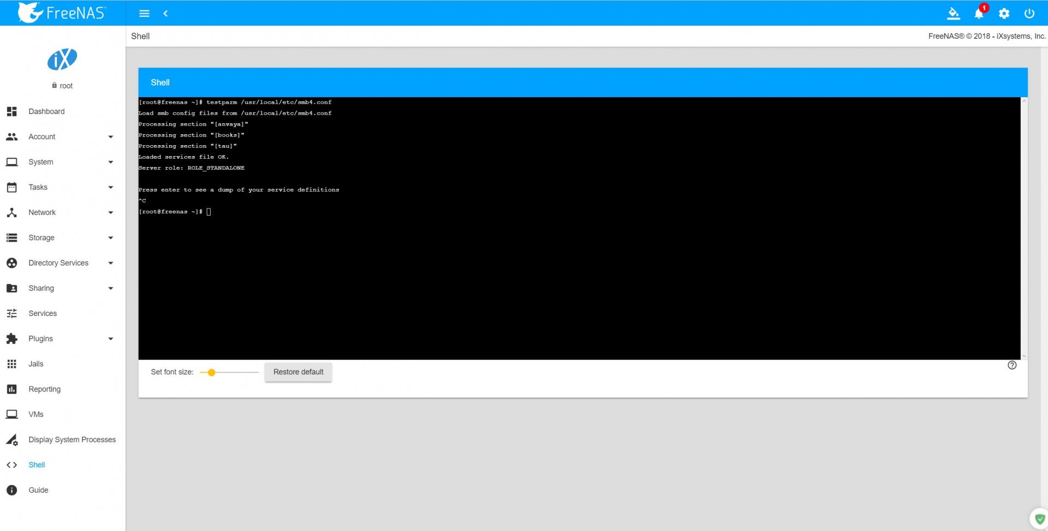The image size is (1048, 531).
Task: Click the green shield badge icon
Action: coord(1039,519)
